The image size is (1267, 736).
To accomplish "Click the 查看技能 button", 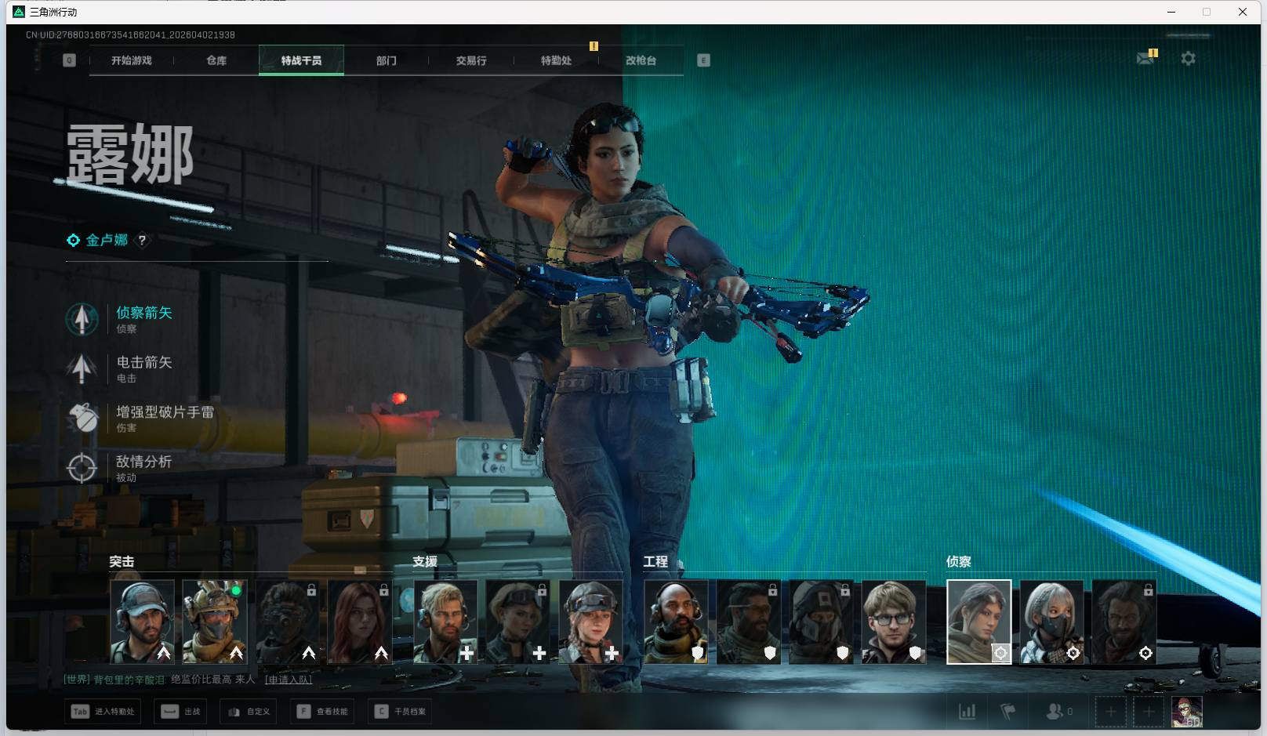I will (325, 712).
